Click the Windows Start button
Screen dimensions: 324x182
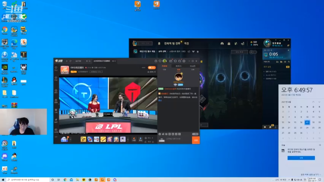coord(3,180)
